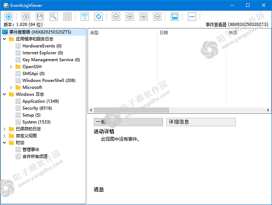Screen dimensions: 272x205
Task: Click the horizontal scrollbar right arrow
Action: (x=268, y=110)
